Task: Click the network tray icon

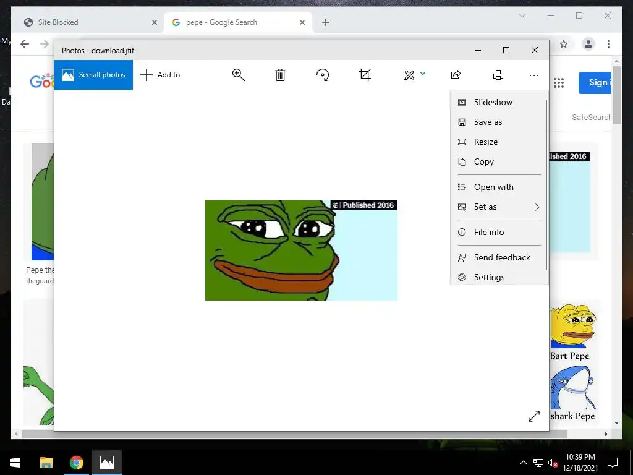Action: [538, 463]
